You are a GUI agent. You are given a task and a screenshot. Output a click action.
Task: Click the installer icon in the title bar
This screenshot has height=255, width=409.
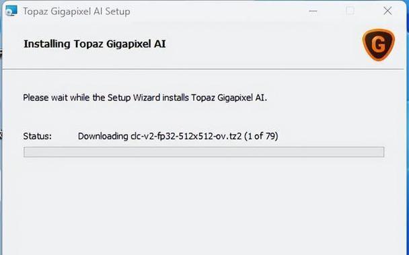click(x=11, y=11)
